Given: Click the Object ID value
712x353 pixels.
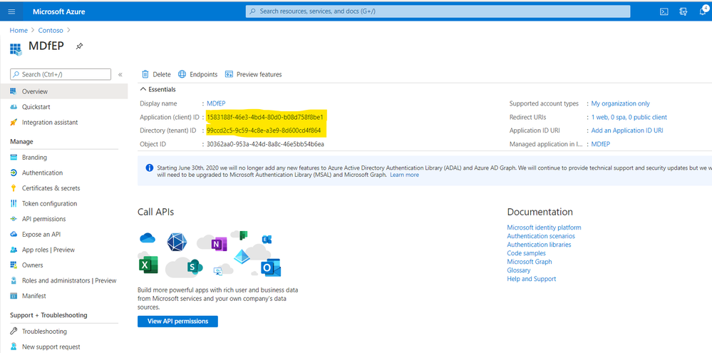Looking at the screenshot, I should tap(265, 144).
